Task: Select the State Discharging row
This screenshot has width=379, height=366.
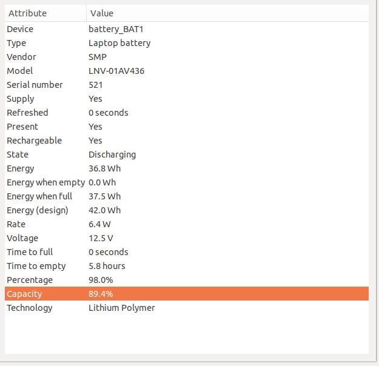Action: coord(187,155)
